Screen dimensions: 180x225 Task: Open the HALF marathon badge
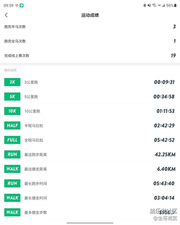click(x=12, y=125)
